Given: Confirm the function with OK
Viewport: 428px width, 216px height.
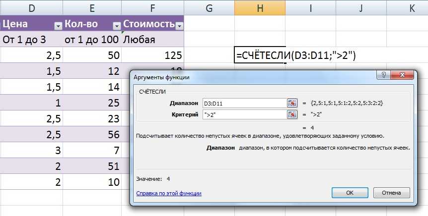Looking at the screenshot, I should click(x=350, y=193).
